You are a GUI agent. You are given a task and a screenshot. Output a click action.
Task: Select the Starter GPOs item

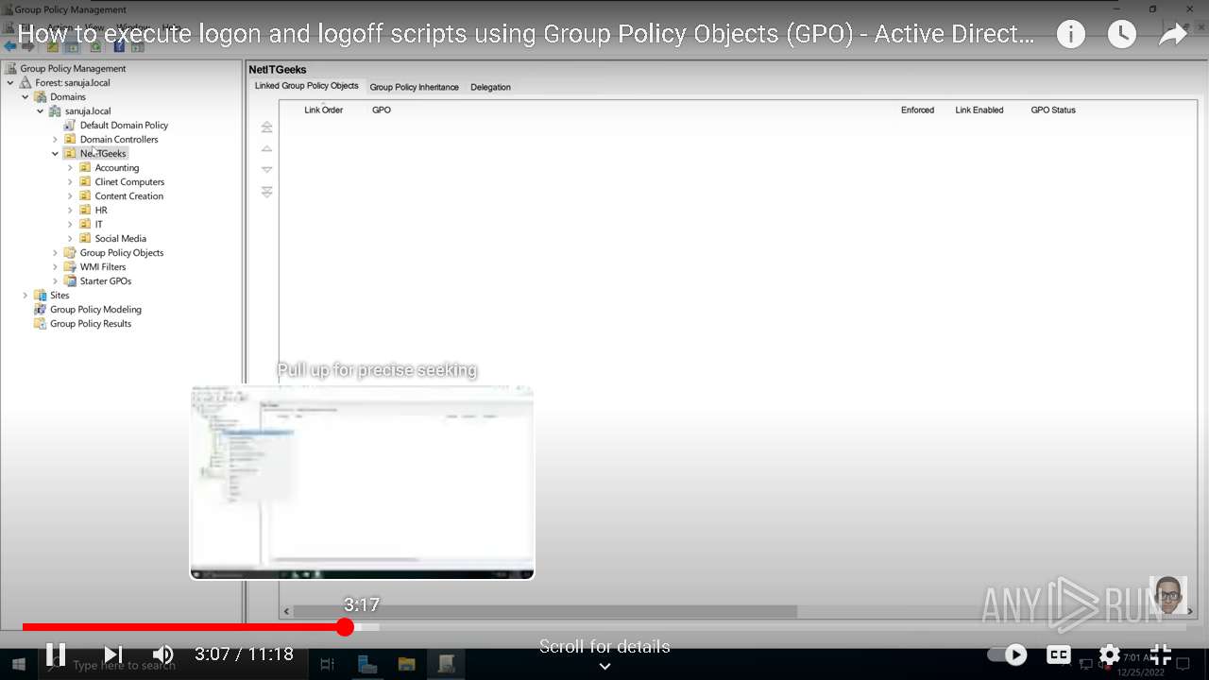[x=106, y=281]
